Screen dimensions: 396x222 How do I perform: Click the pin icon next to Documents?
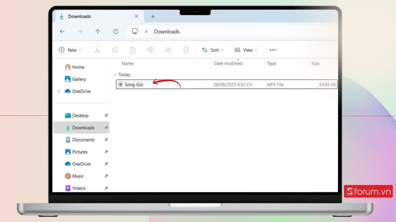click(x=106, y=140)
